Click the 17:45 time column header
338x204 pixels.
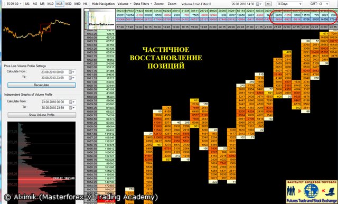click(x=129, y=27)
